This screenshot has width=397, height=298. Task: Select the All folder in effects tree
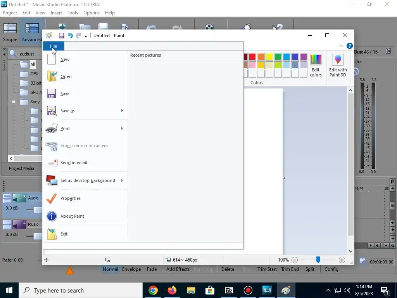pos(33,64)
